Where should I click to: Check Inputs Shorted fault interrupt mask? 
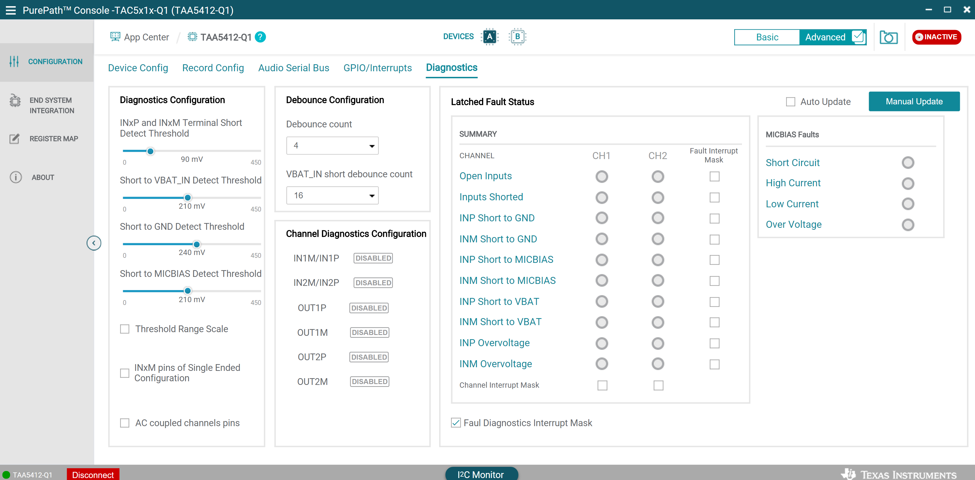[714, 197]
